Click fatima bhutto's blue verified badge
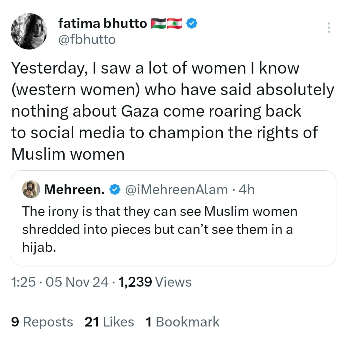Screen dimensions: 347x340 click(192, 23)
